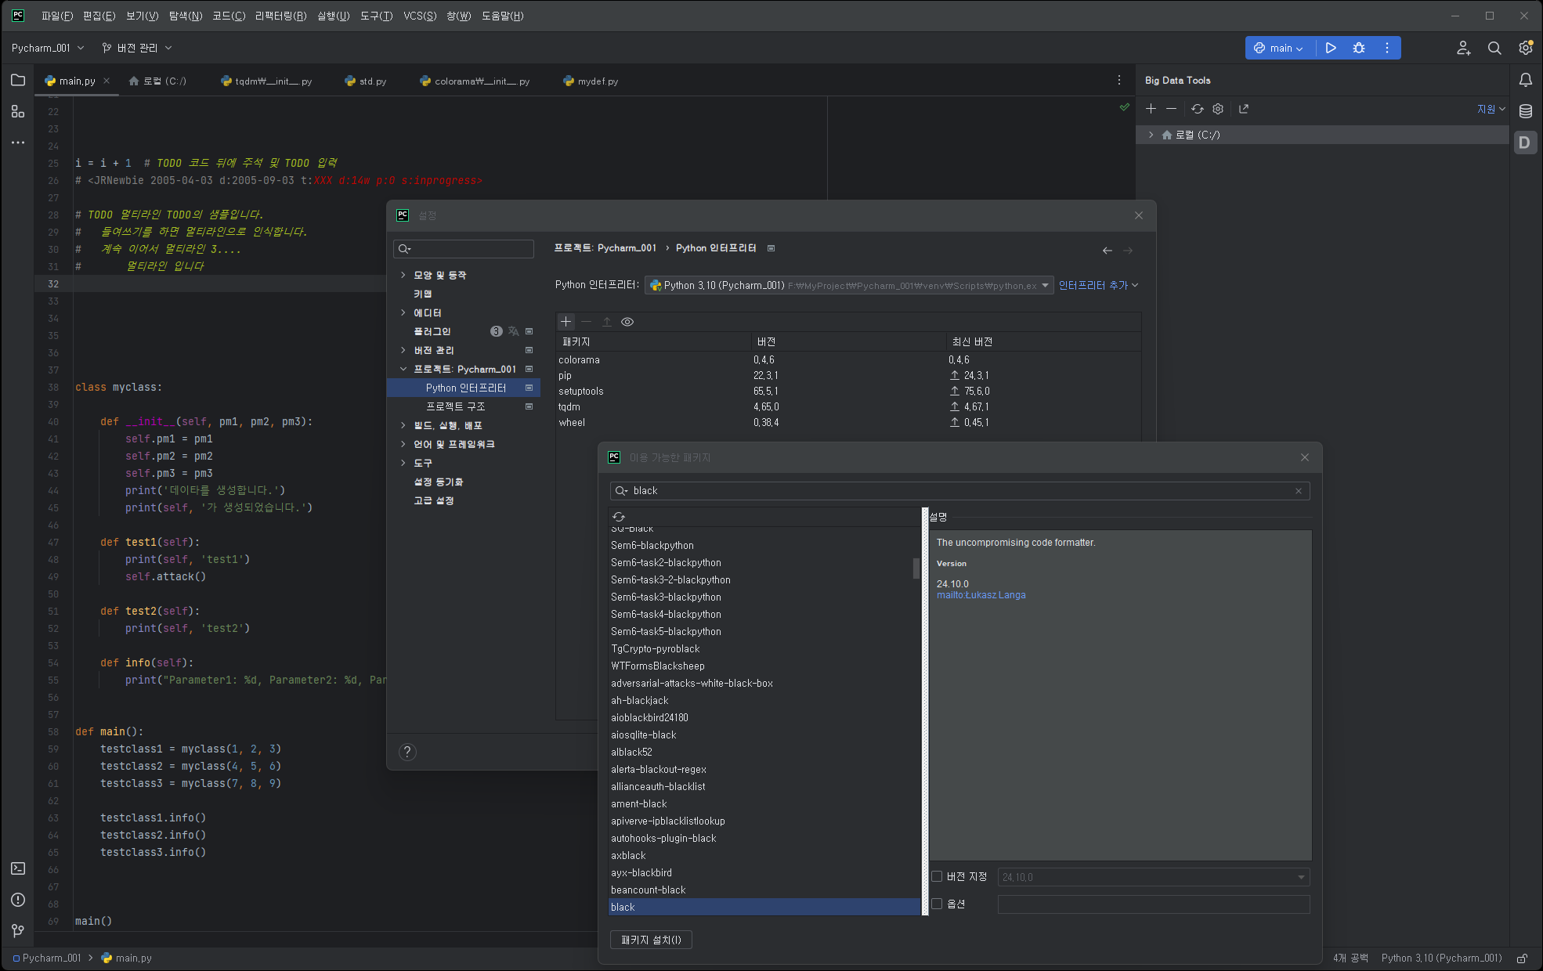The width and height of the screenshot is (1543, 971).
Task: Switch to tqdm __init__.py tab
Action: pyautogui.click(x=266, y=81)
